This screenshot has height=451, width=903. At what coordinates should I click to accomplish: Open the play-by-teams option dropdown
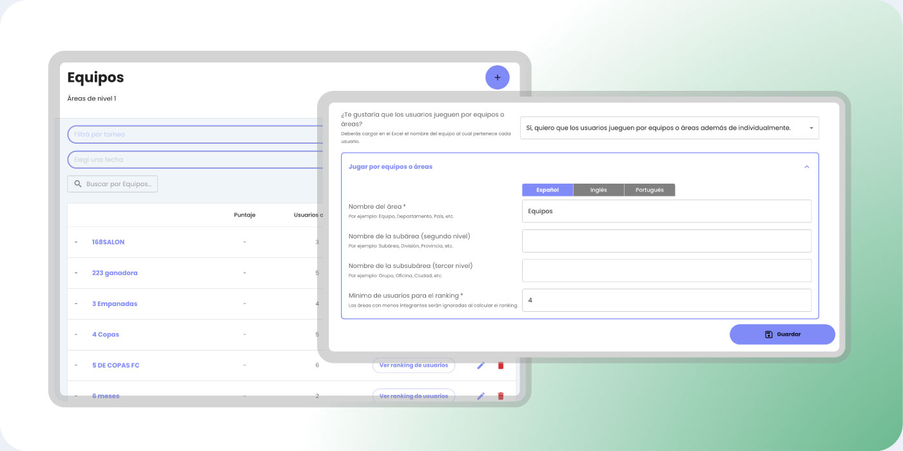pos(669,128)
